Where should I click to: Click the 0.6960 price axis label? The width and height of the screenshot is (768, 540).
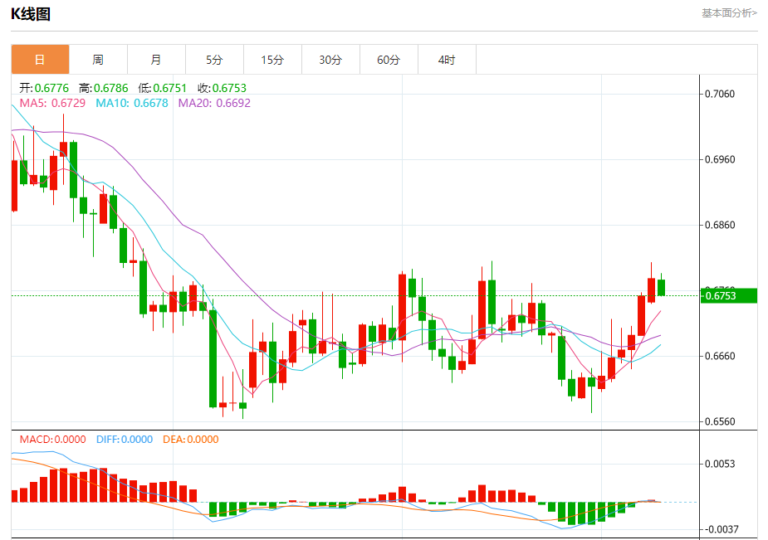[x=720, y=159]
